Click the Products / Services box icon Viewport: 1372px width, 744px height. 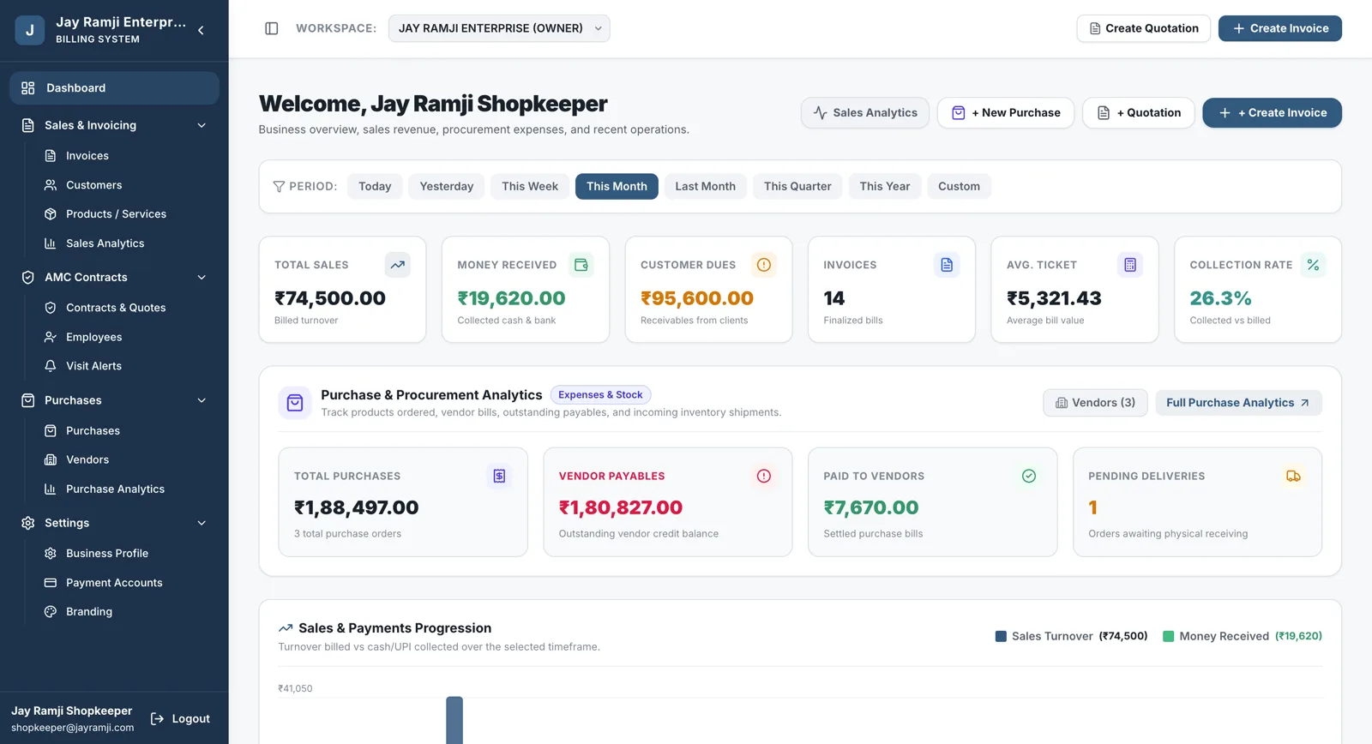tap(51, 214)
